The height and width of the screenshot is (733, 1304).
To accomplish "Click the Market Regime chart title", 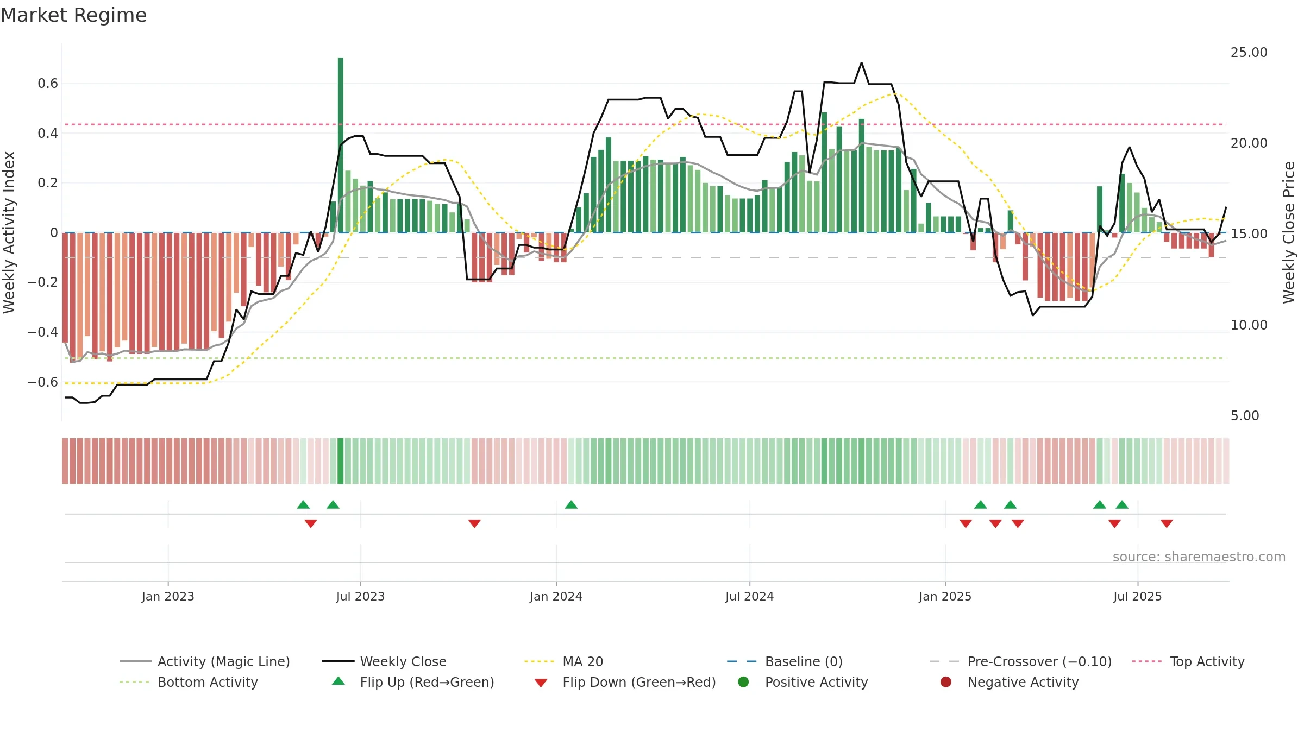I will click(73, 15).
